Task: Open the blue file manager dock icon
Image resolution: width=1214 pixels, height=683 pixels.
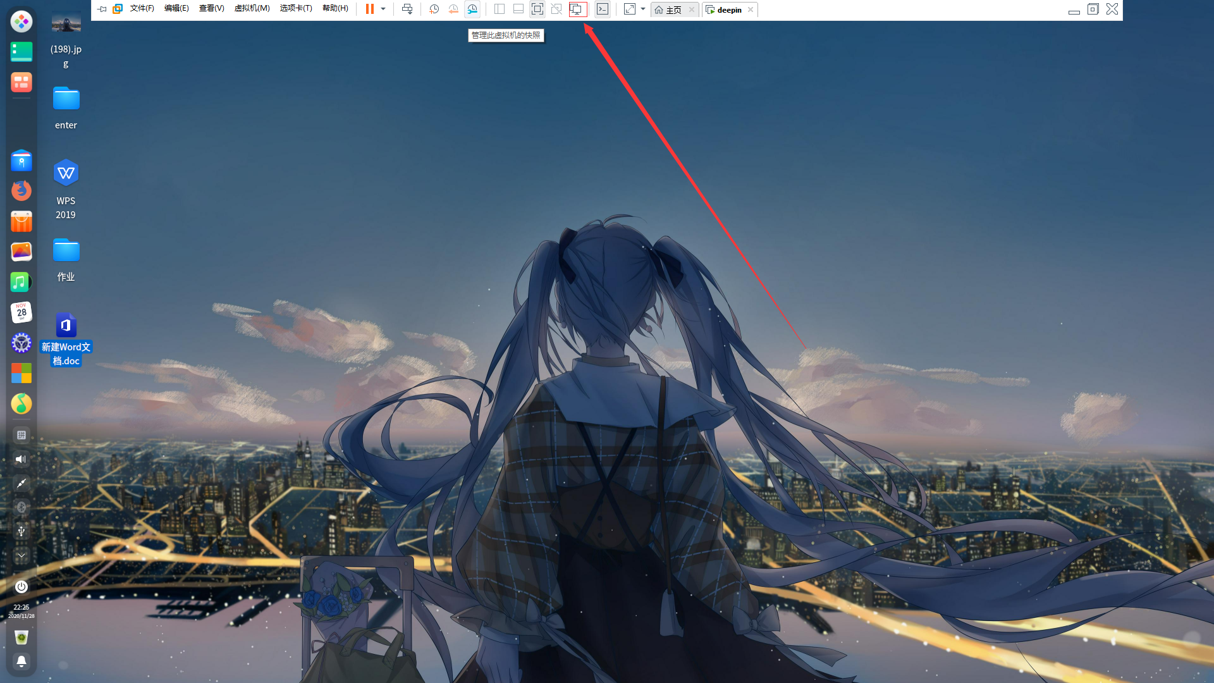Action: (x=21, y=161)
